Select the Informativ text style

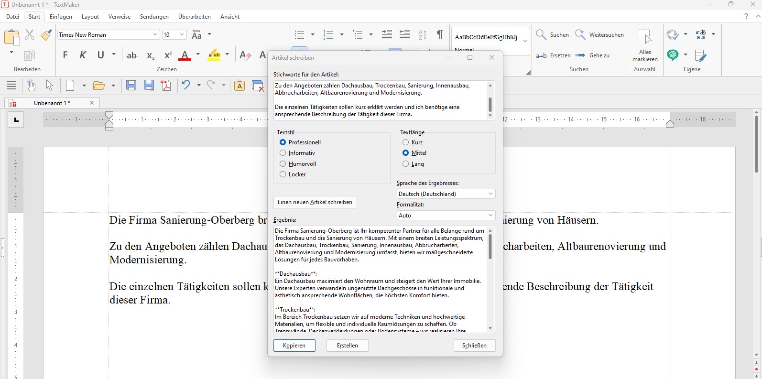(283, 153)
